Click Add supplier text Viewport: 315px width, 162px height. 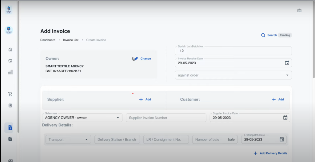tap(148, 100)
